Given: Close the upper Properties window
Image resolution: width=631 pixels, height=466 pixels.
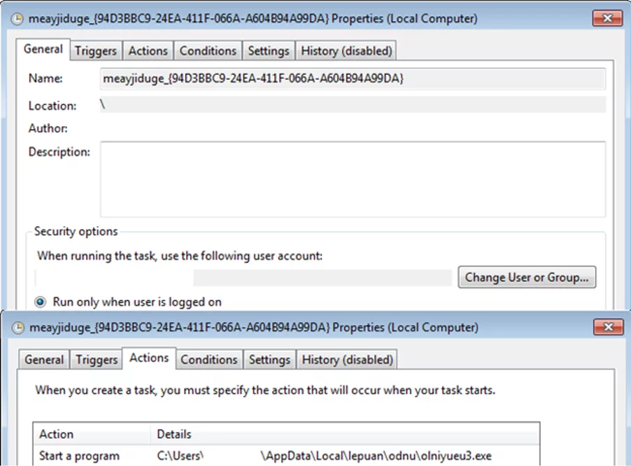Looking at the screenshot, I should click(x=607, y=18).
